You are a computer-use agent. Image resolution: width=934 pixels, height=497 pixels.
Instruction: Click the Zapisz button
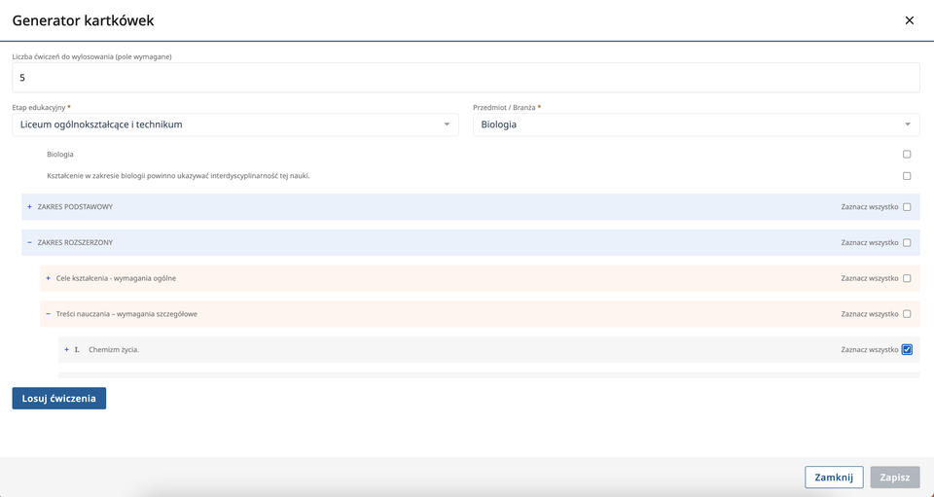894,478
